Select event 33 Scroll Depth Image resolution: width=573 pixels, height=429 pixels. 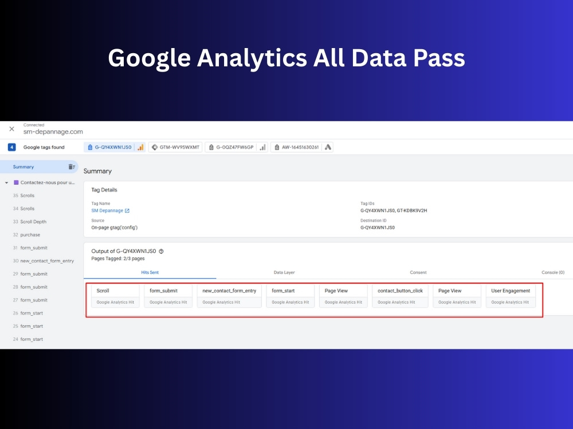point(30,222)
